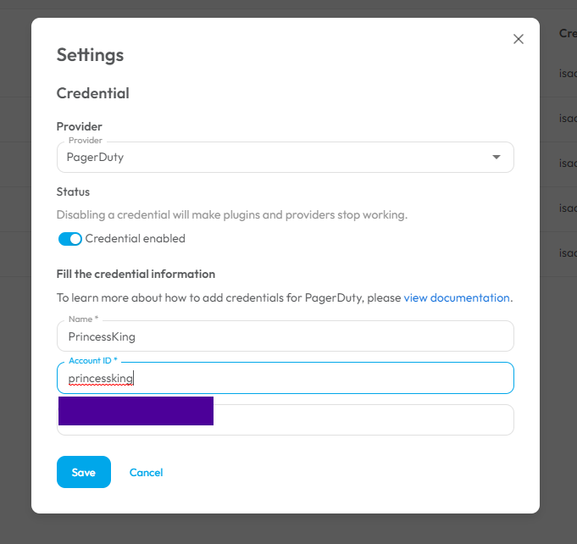Click the 'Settings' dialog title

click(90, 55)
